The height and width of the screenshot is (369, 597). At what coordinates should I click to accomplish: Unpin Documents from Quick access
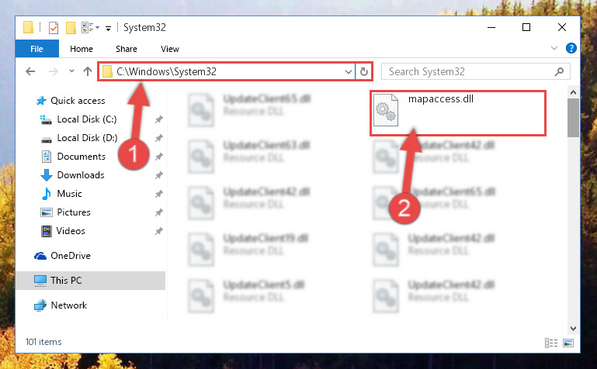click(159, 157)
